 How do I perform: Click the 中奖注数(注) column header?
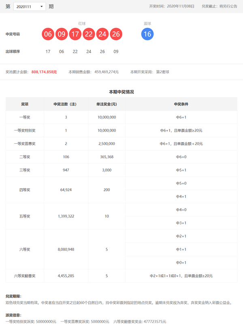66,104
